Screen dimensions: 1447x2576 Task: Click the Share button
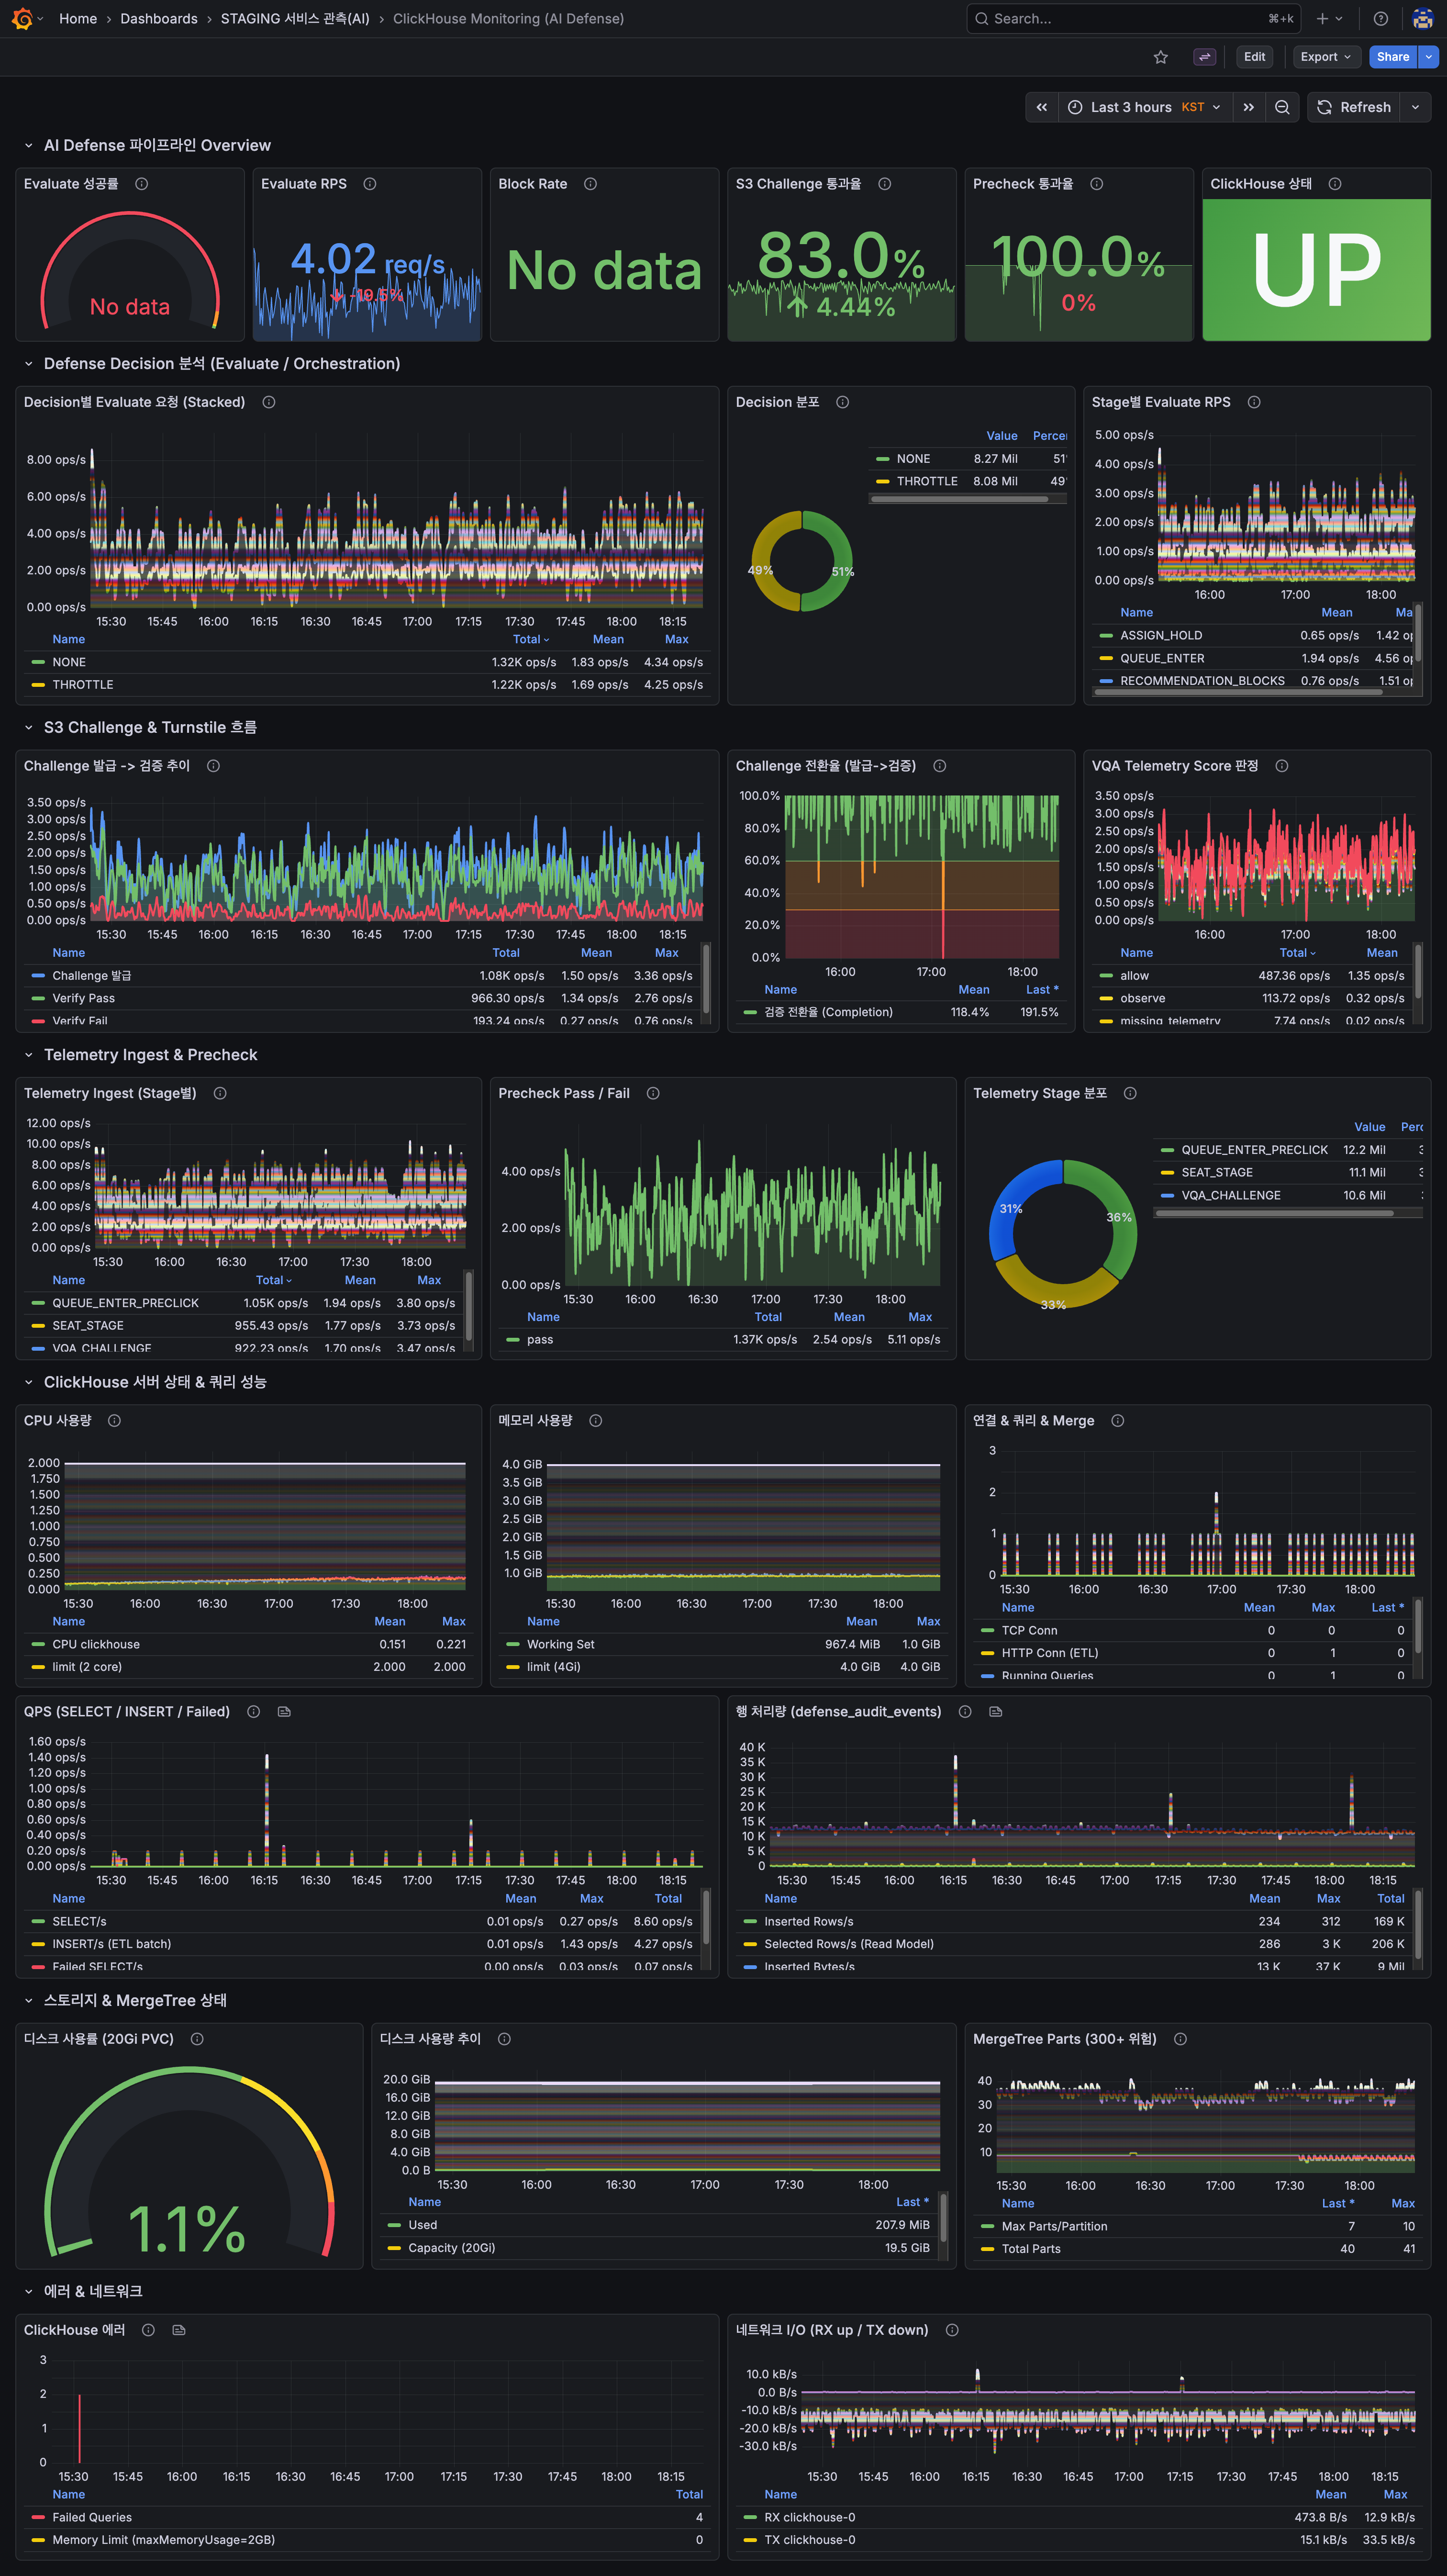coord(1392,57)
